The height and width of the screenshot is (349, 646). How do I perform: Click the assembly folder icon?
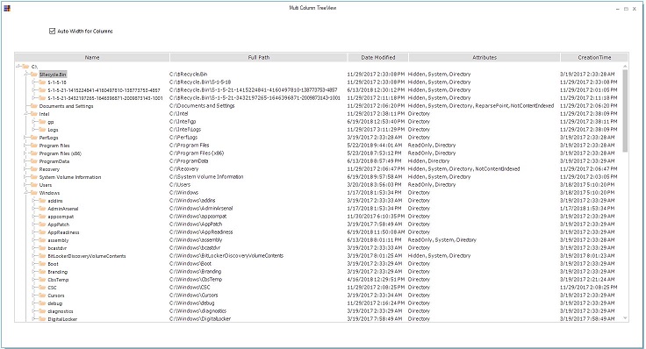(x=42, y=240)
